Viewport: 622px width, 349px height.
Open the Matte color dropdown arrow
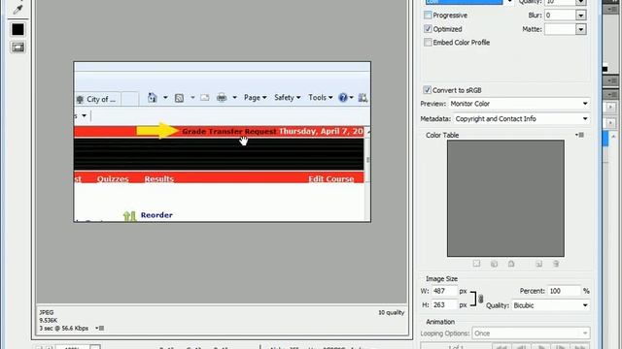[x=581, y=29]
